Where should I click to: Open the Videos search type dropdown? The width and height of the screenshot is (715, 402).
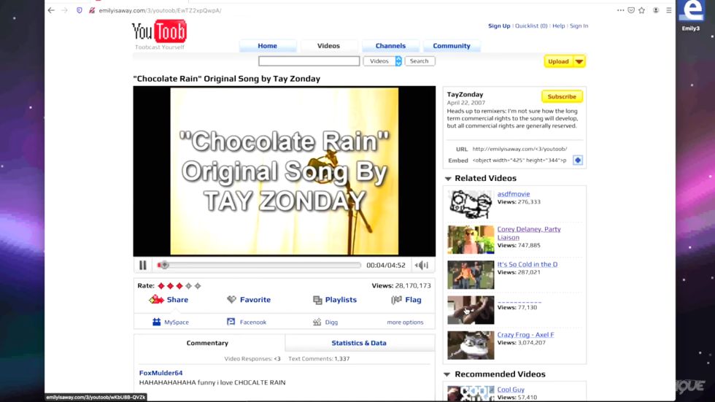(x=382, y=61)
